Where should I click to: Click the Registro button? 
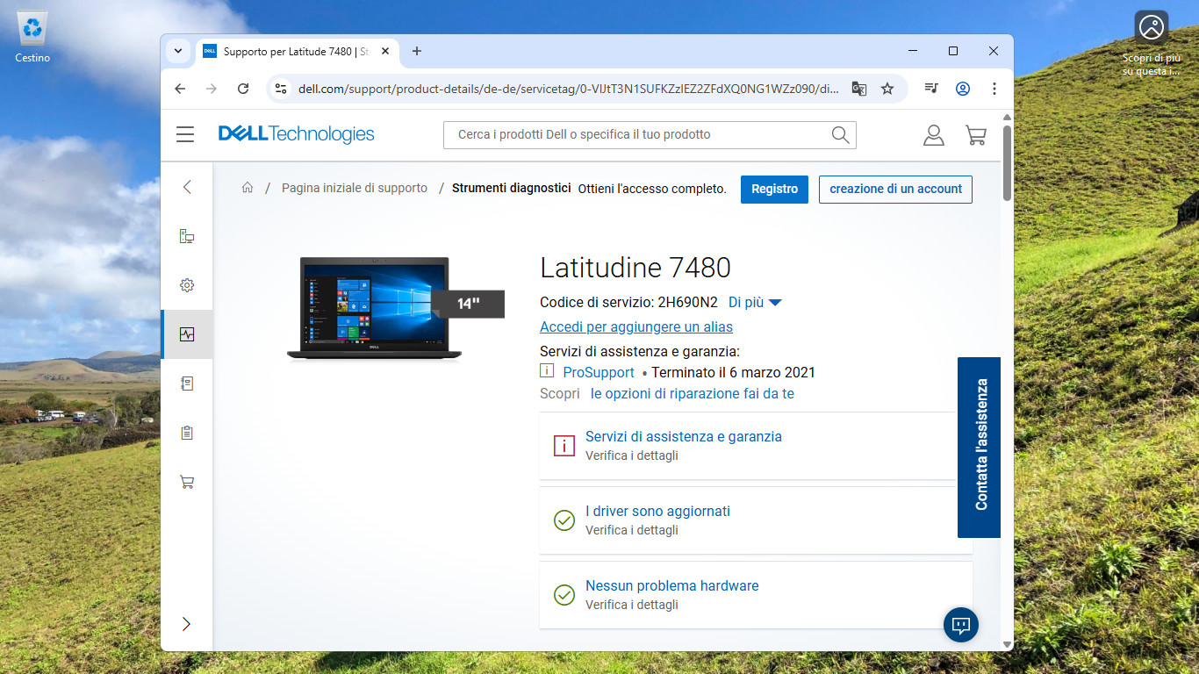(774, 189)
